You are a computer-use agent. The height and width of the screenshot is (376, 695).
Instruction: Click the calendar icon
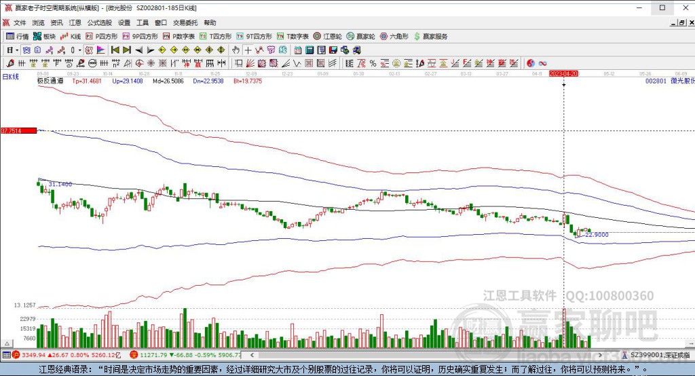pyautogui.click(x=298, y=50)
